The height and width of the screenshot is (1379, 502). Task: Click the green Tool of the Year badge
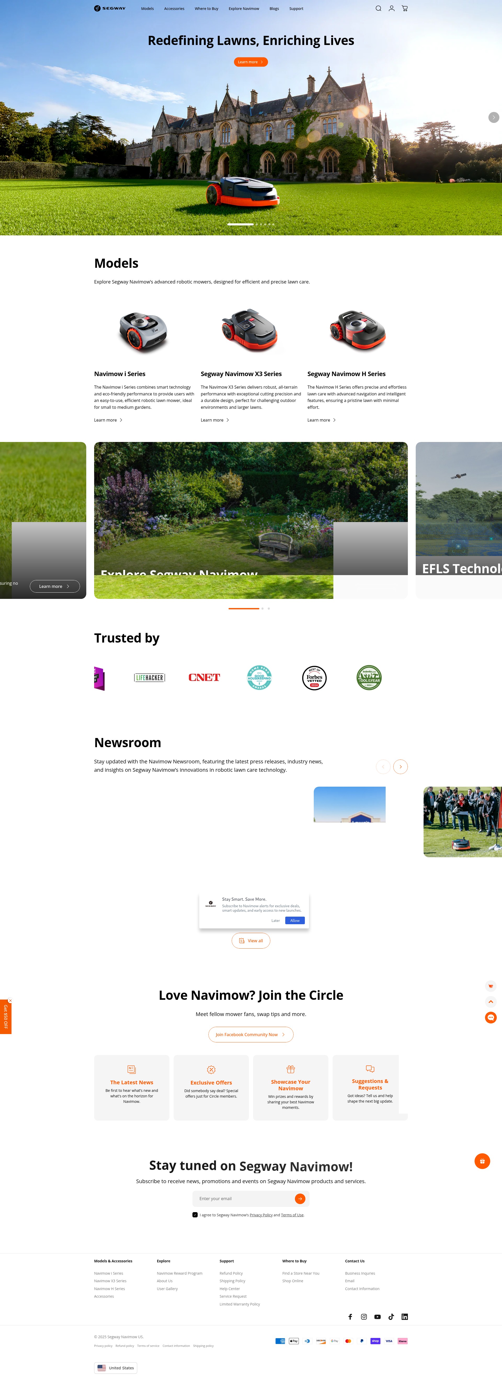pyautogui.click(x=369, y=678)
